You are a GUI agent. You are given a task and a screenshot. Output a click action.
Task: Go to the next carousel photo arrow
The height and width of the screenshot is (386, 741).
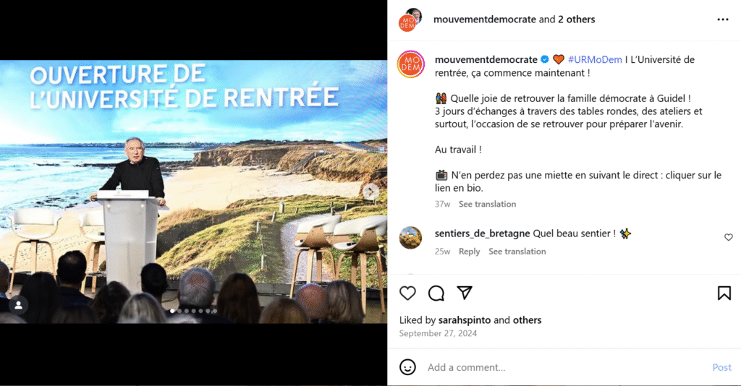pyautogui.click(x=370, y=191)
